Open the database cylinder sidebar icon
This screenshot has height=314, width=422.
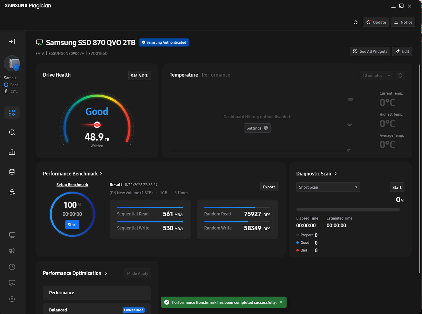pos(12,172)
